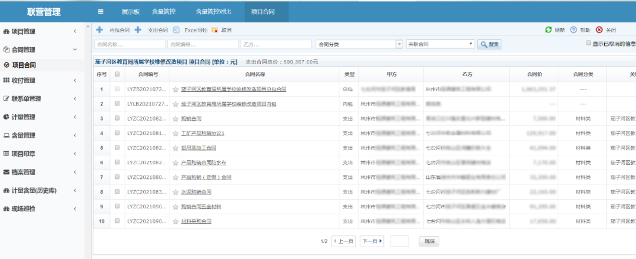Click the 计量管理 pie chart icon
This screenshot has width=636, height=259.
pos(6,117)
